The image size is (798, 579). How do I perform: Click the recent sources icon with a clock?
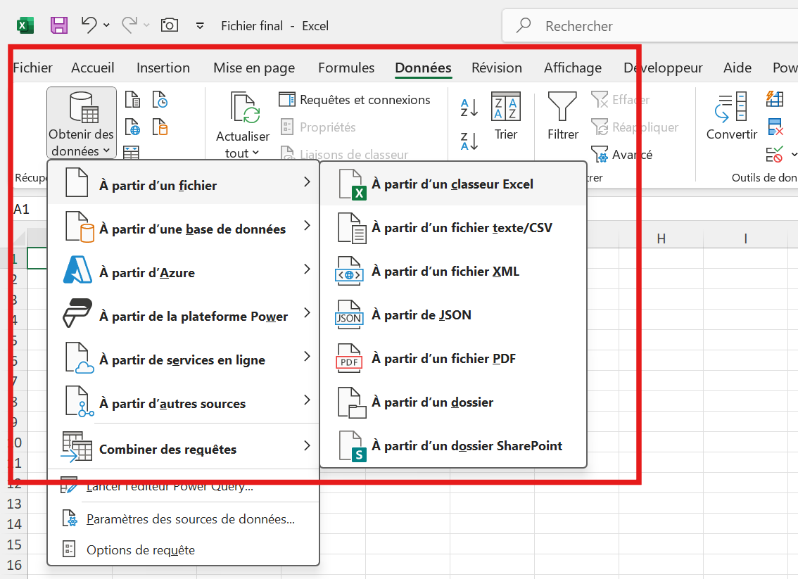tap(160, 100)
